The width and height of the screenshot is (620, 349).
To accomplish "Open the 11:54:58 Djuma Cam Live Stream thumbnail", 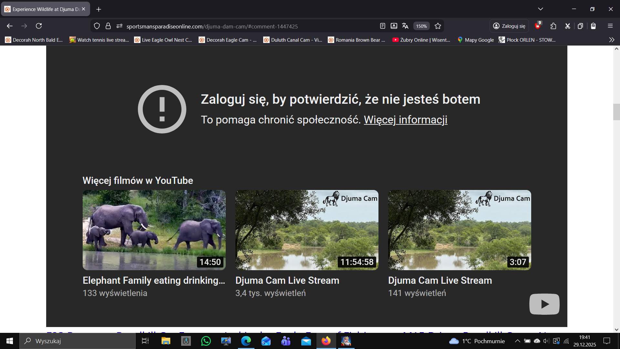I will 307,230.
